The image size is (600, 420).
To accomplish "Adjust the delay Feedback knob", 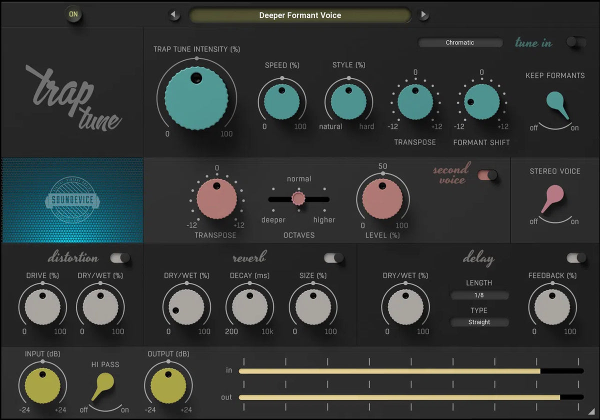I will tap(552, 307).
